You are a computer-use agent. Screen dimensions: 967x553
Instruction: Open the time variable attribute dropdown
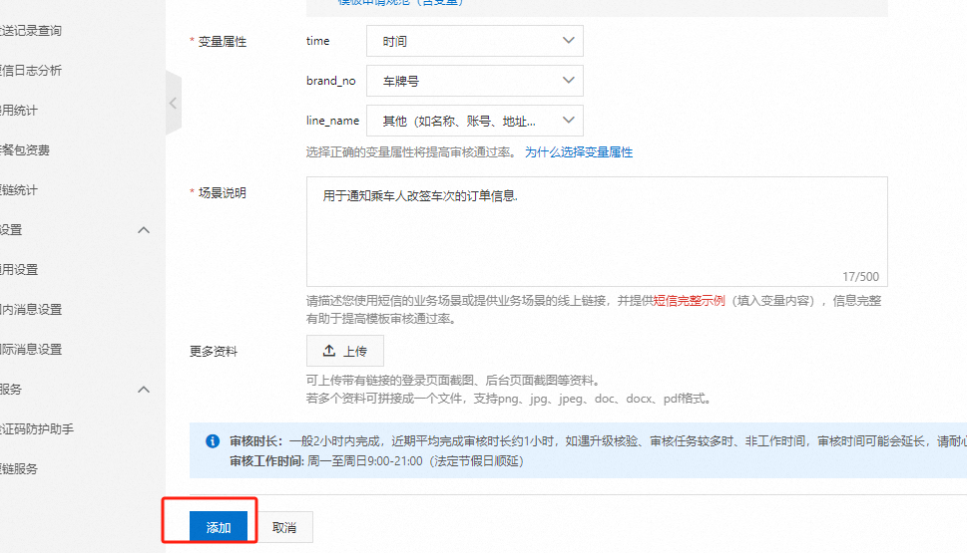(475, 41)
